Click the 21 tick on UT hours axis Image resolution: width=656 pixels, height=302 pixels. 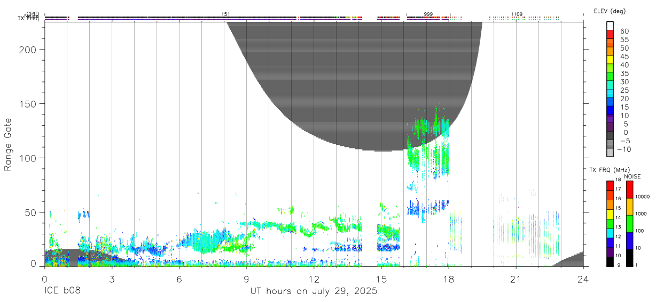[x=516, y=279]
